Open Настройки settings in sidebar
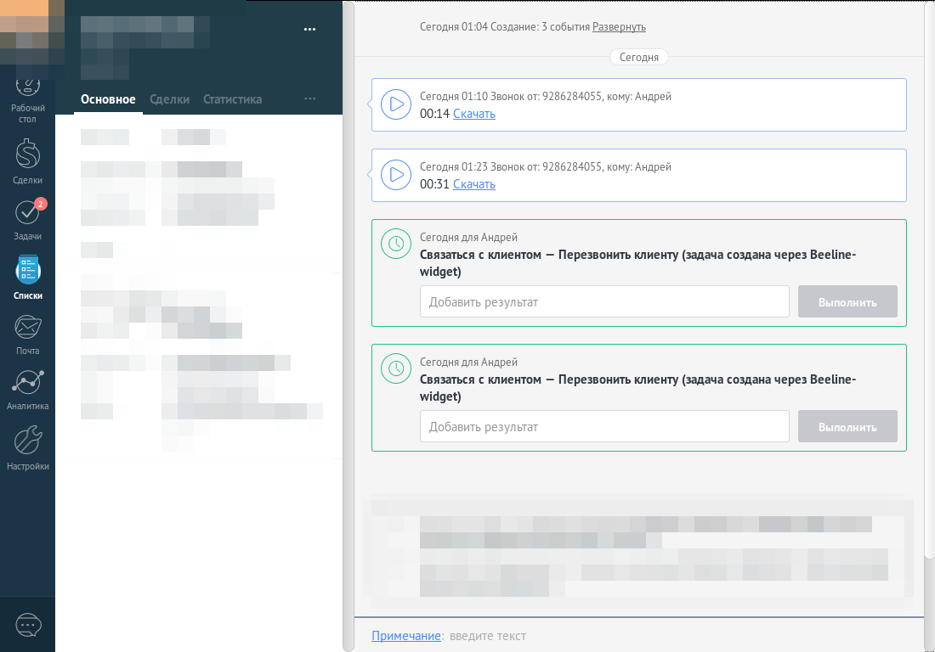Screen dimensions: 935x652 27,447
